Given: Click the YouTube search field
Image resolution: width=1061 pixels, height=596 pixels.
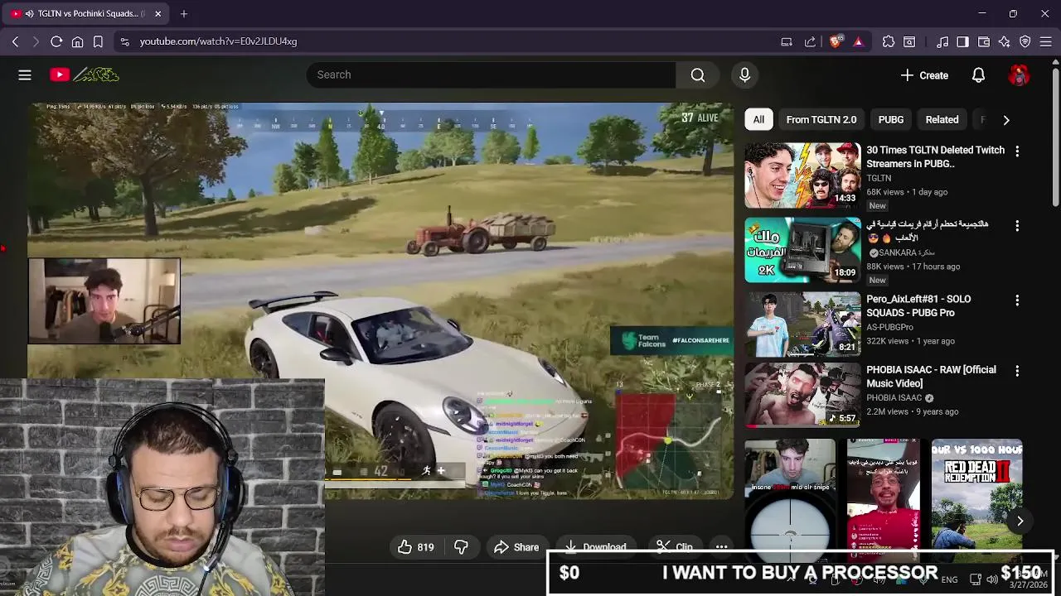Looking at the screenshot, I should [491, 74].
